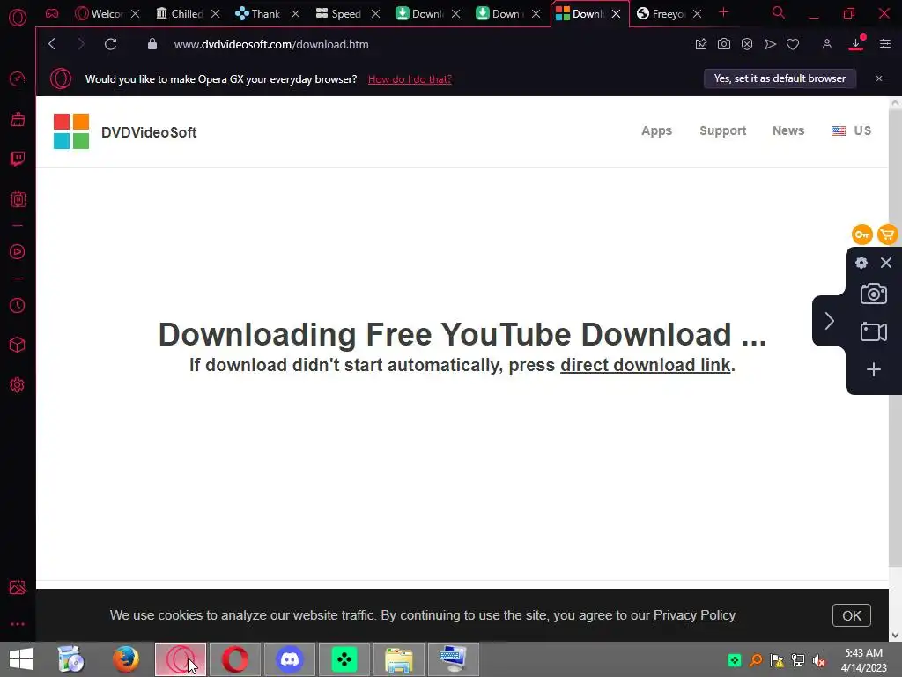Image resolution: width=902 pixels, height=677 pixels.
Task: Click the send/flow arrow icon in address bar
Action: (x=770, y=44)
